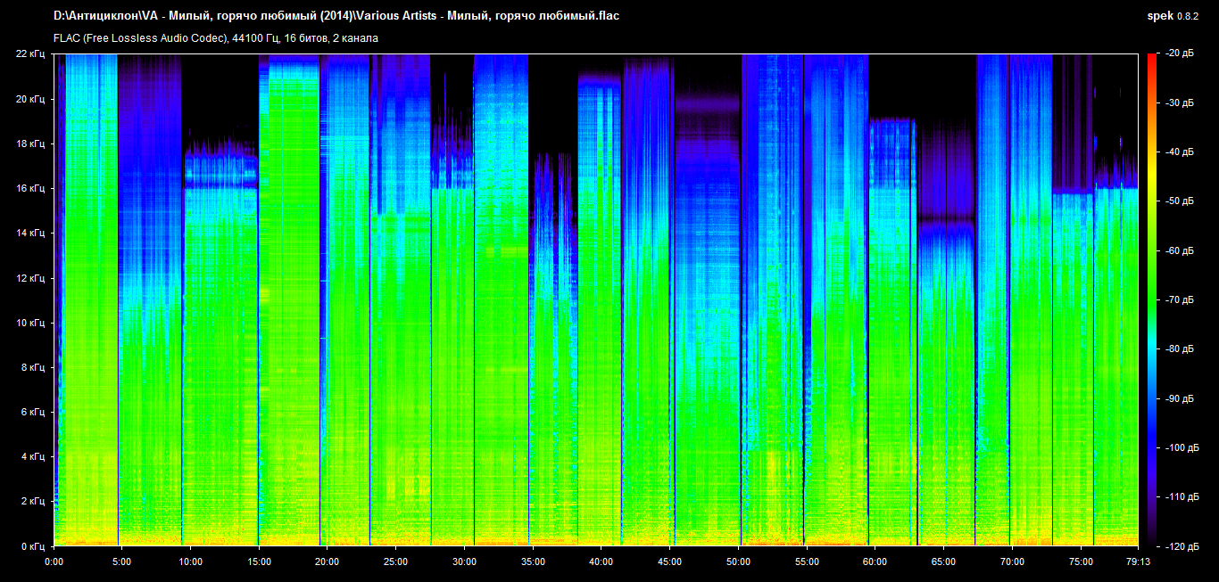Image resolution: width=1219 pixels, height=582 pixels.
Task: Click the "70:00" time axis label
Action: click(1012, 562)
